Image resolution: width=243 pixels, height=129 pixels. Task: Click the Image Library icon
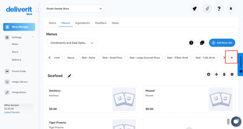pos(7,82)
